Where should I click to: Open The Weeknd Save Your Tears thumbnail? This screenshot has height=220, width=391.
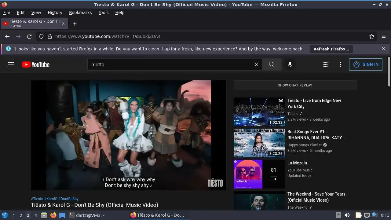click(x=259, y=200)
